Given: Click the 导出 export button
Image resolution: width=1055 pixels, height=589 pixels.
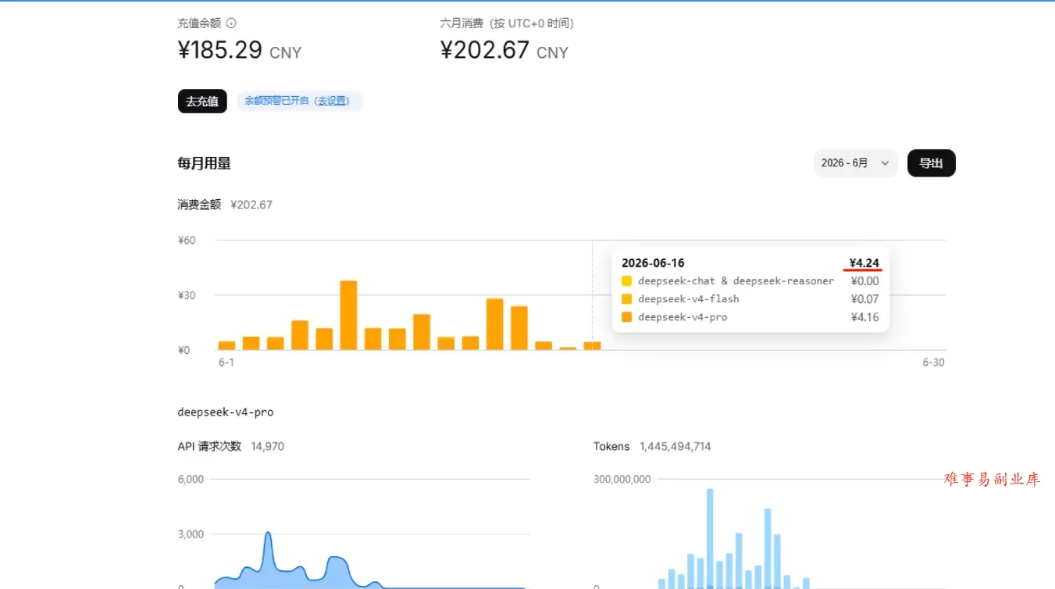Looking at the screenshot, I should (931, 163).
